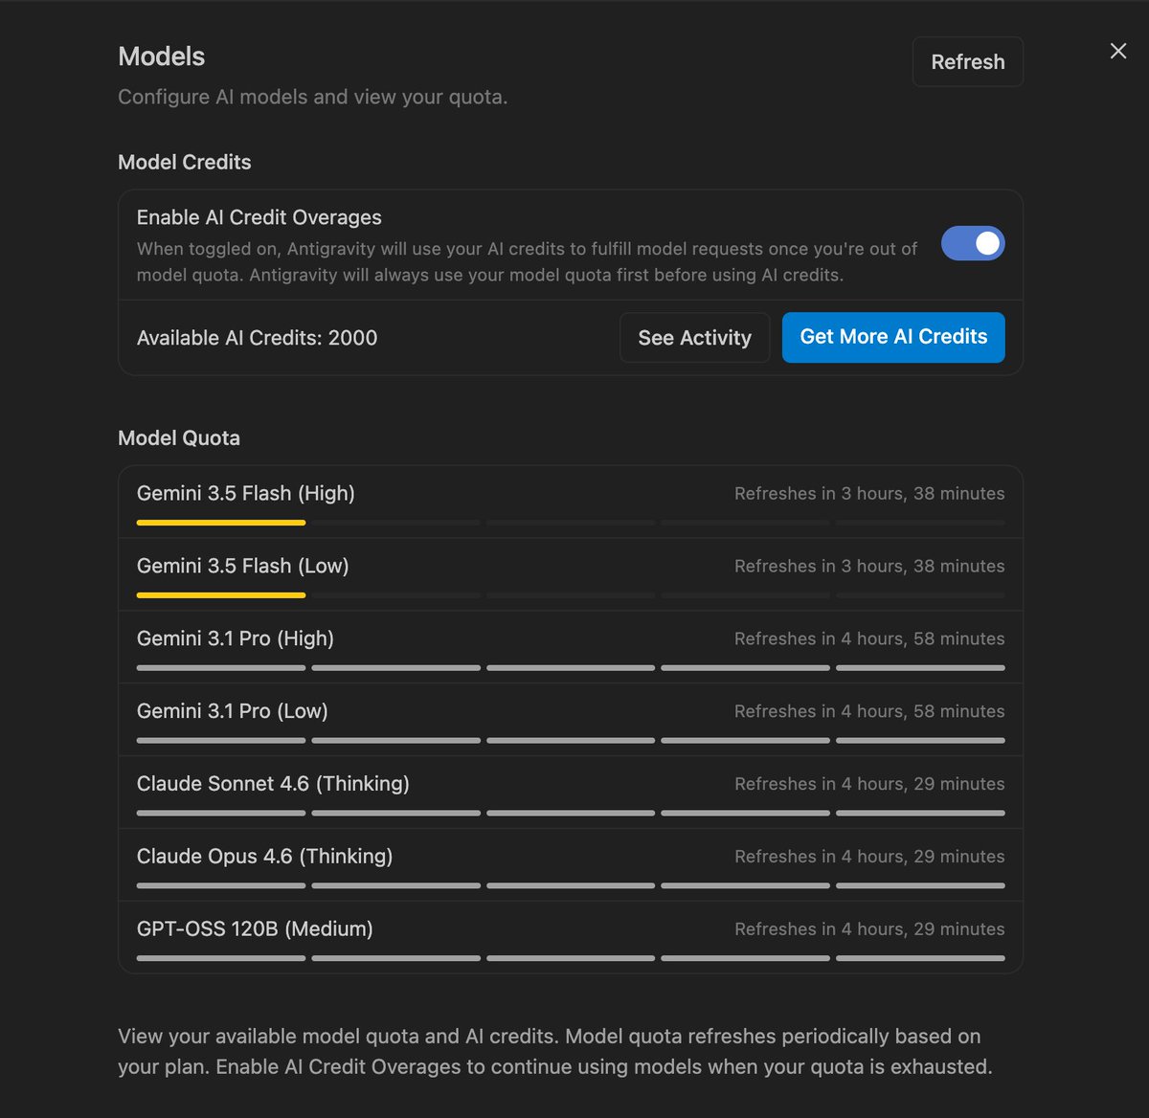The image size is (1149, 1118).
Task: Click Gemini 3.1 Pro (High) quota progress bar
Action: (x=571, y=668)
